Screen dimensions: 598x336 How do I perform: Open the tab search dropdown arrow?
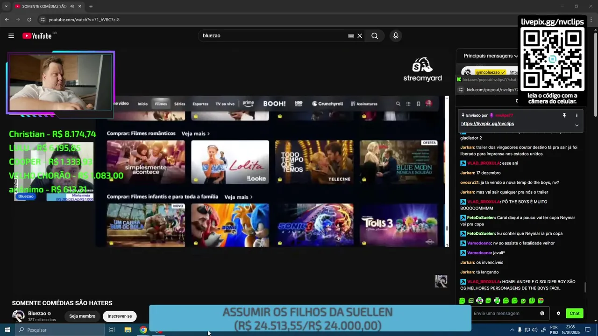pos(6,6)
